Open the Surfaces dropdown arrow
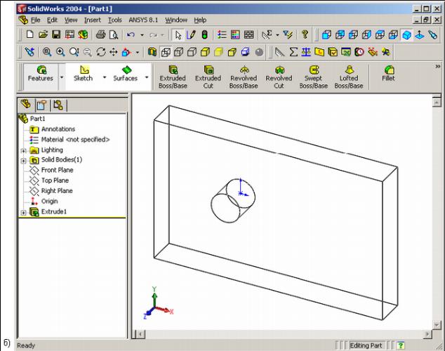Viewport: 445px width, 351px height. tap(147, 77)
